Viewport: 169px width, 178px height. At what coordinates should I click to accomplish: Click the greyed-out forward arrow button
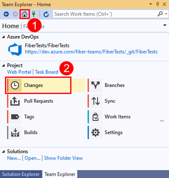[x=15, y=14]
